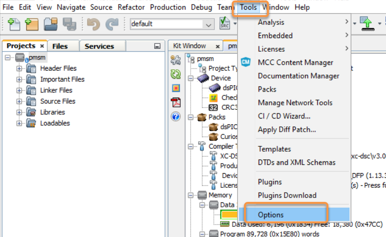Click the New File toolbar icon

coord(14,24)
